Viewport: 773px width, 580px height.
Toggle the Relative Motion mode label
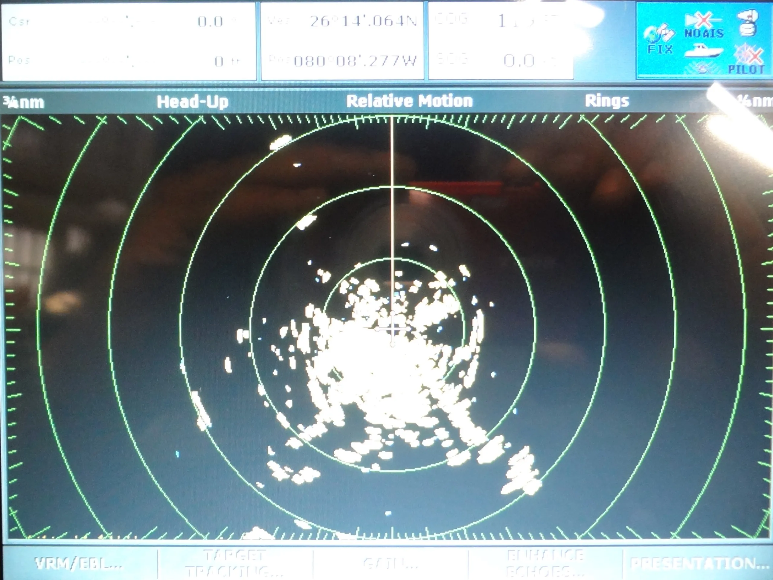tap(409, 101)
